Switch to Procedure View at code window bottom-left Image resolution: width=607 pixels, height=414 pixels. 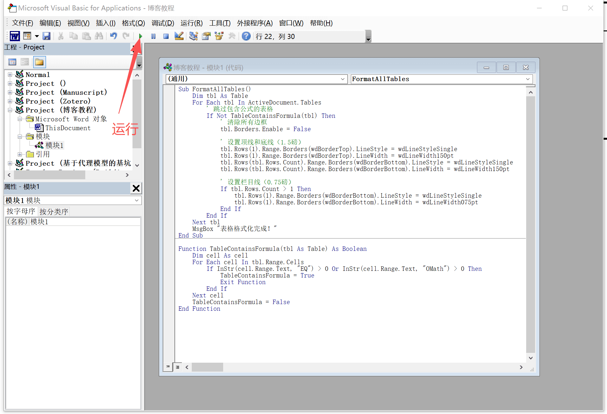pos(168,367)
